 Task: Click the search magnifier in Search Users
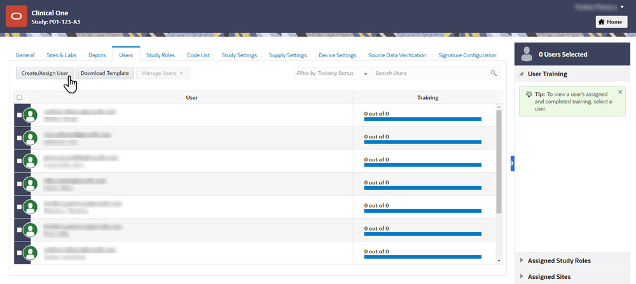(494, 73)
